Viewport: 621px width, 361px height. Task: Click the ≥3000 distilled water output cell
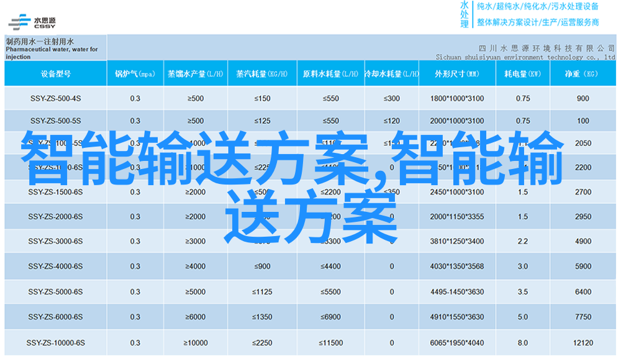pyautogui.click(x=196, y=241)
